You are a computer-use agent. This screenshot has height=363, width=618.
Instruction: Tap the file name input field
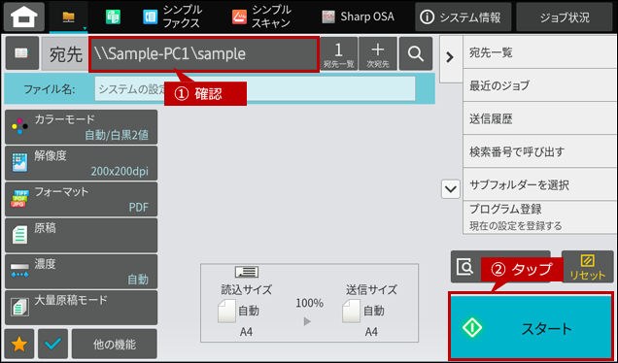pyautogui.click(x=255, y=89)
